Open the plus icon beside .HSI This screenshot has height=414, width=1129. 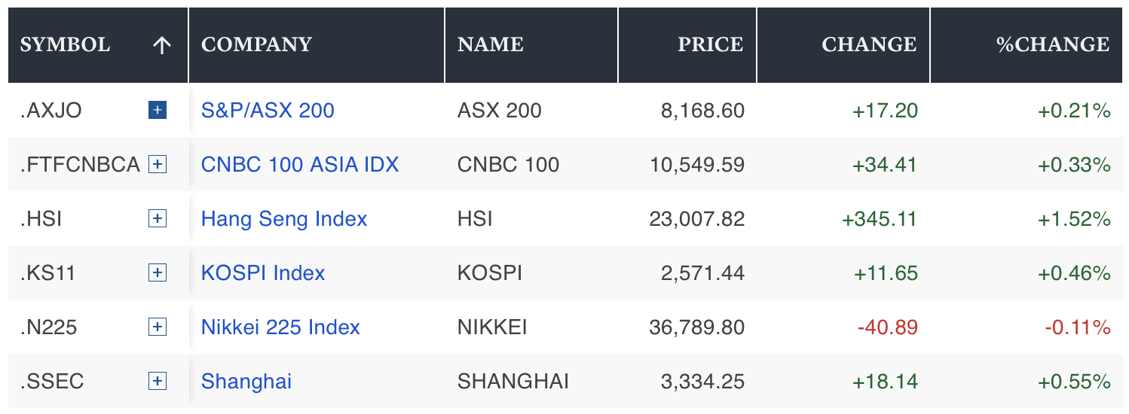(x=157, y=219)
